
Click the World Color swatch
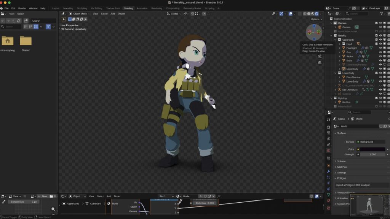click(x=372, y=149)
